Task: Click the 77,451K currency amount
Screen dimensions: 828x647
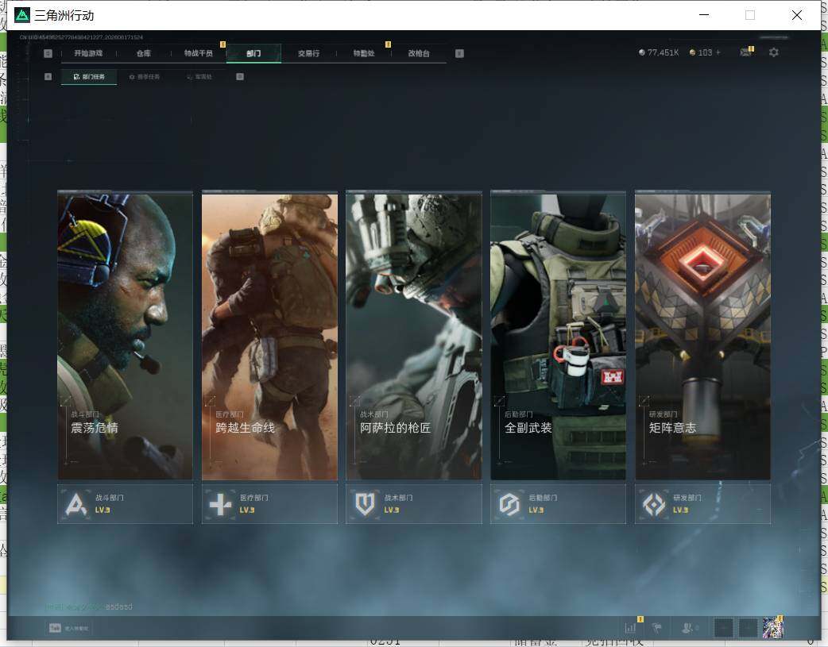Action: pos(663,52)
